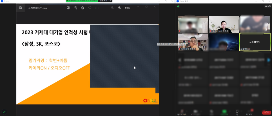Maximize the left Zoom share window
The width and height of the screenshot is (272, 116).
pyautogui.click(x=166, y=1)
